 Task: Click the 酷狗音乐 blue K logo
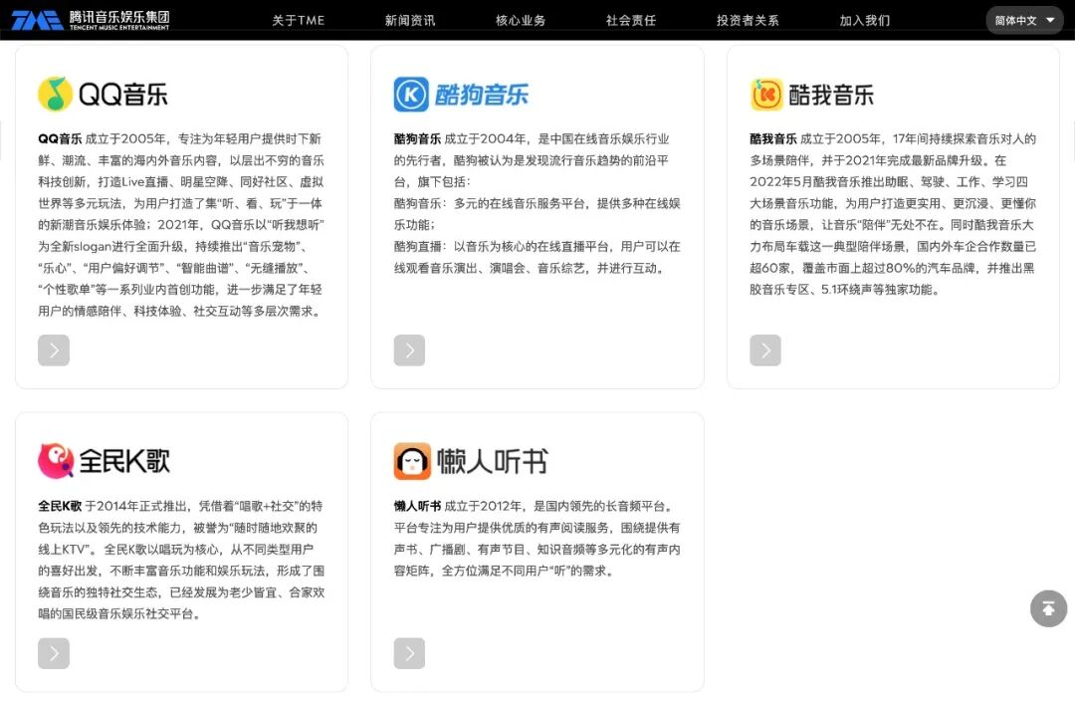411,94
